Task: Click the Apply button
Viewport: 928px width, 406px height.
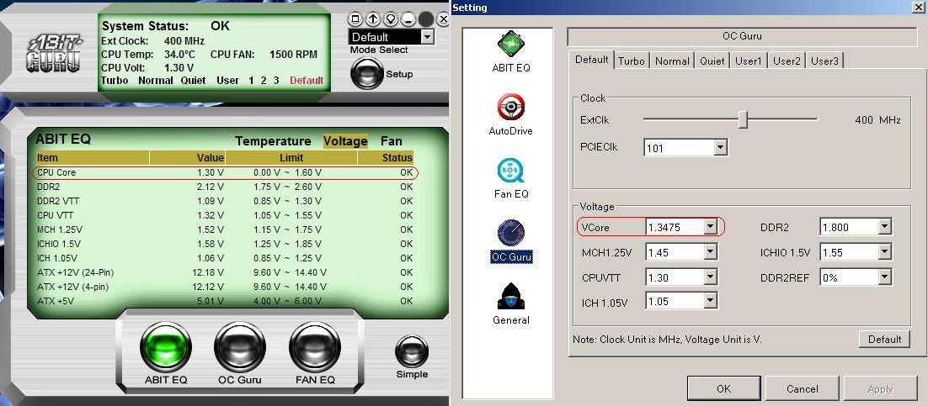Action: click(880, 389)
